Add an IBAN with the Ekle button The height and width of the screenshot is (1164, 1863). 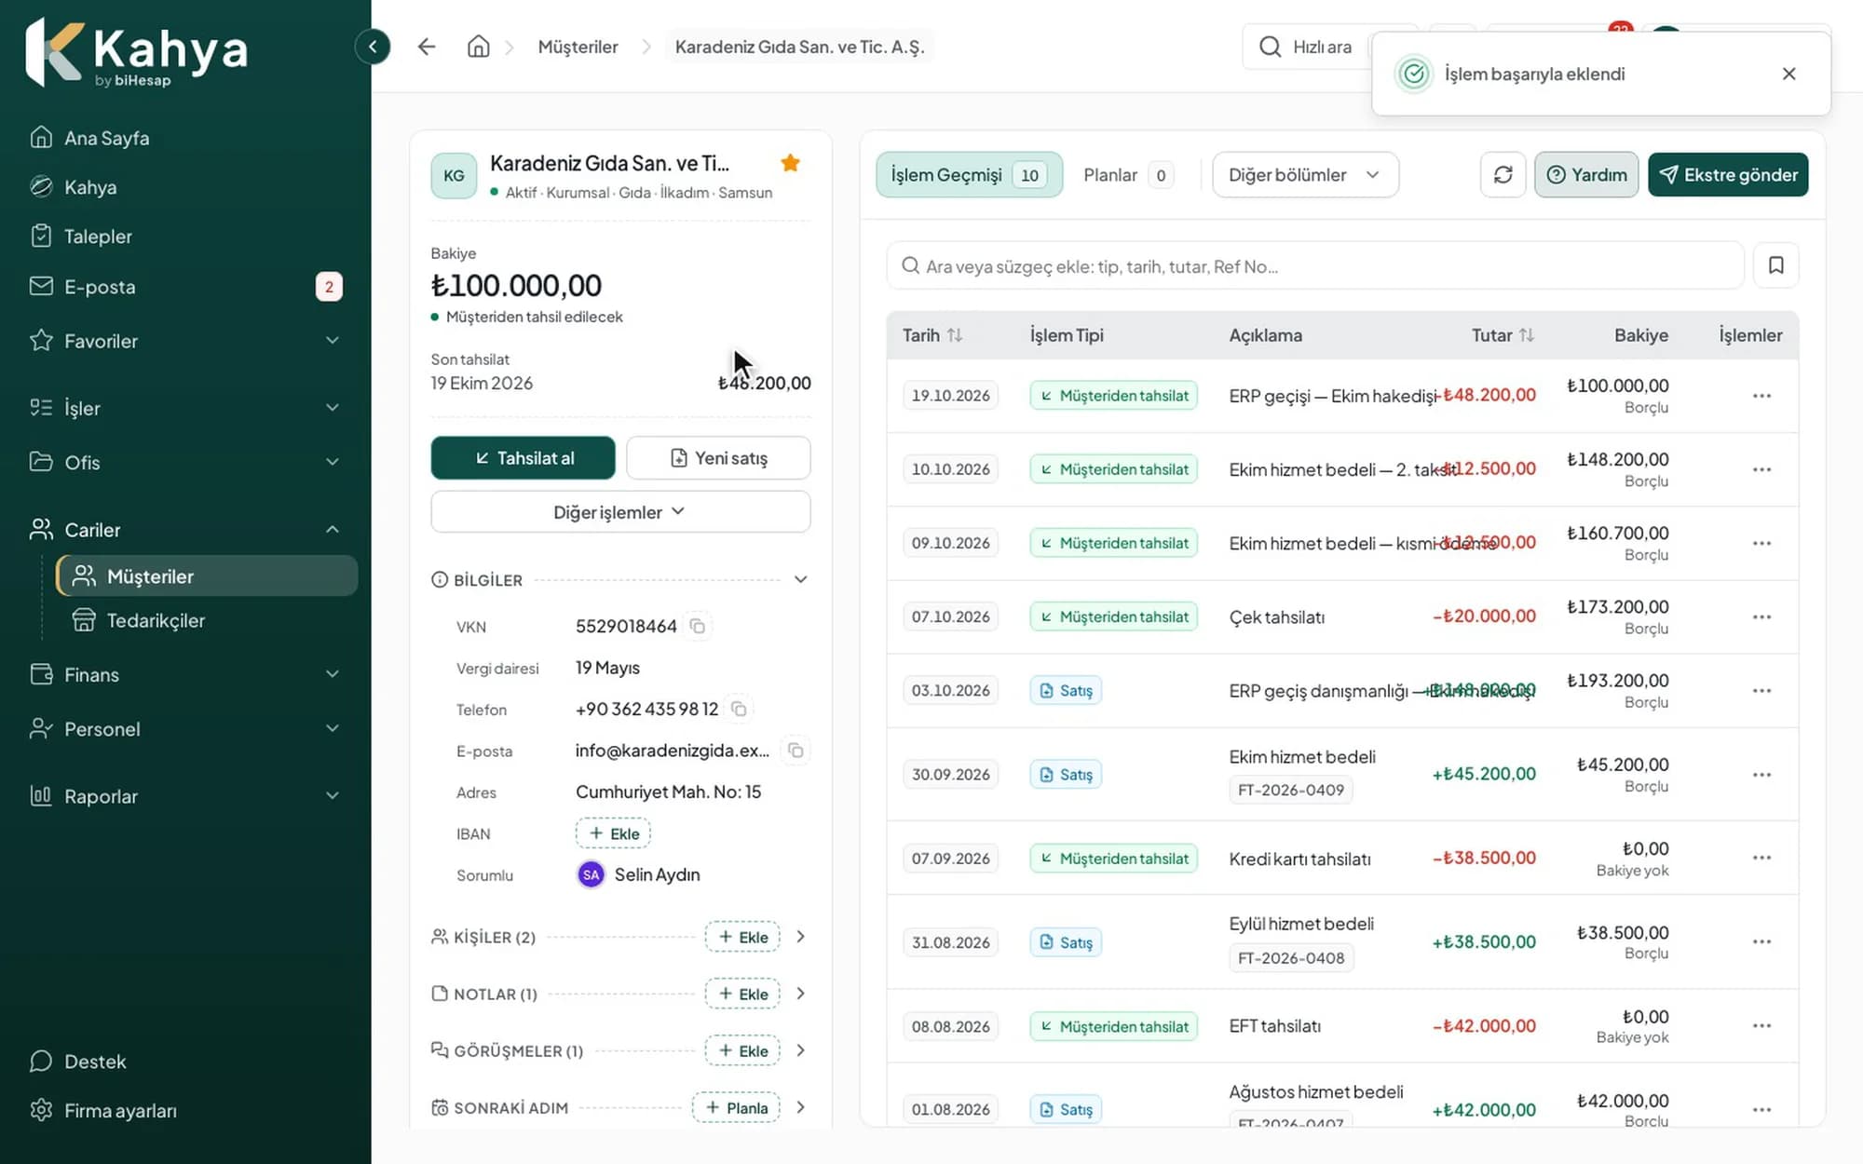tap(613, 833)
